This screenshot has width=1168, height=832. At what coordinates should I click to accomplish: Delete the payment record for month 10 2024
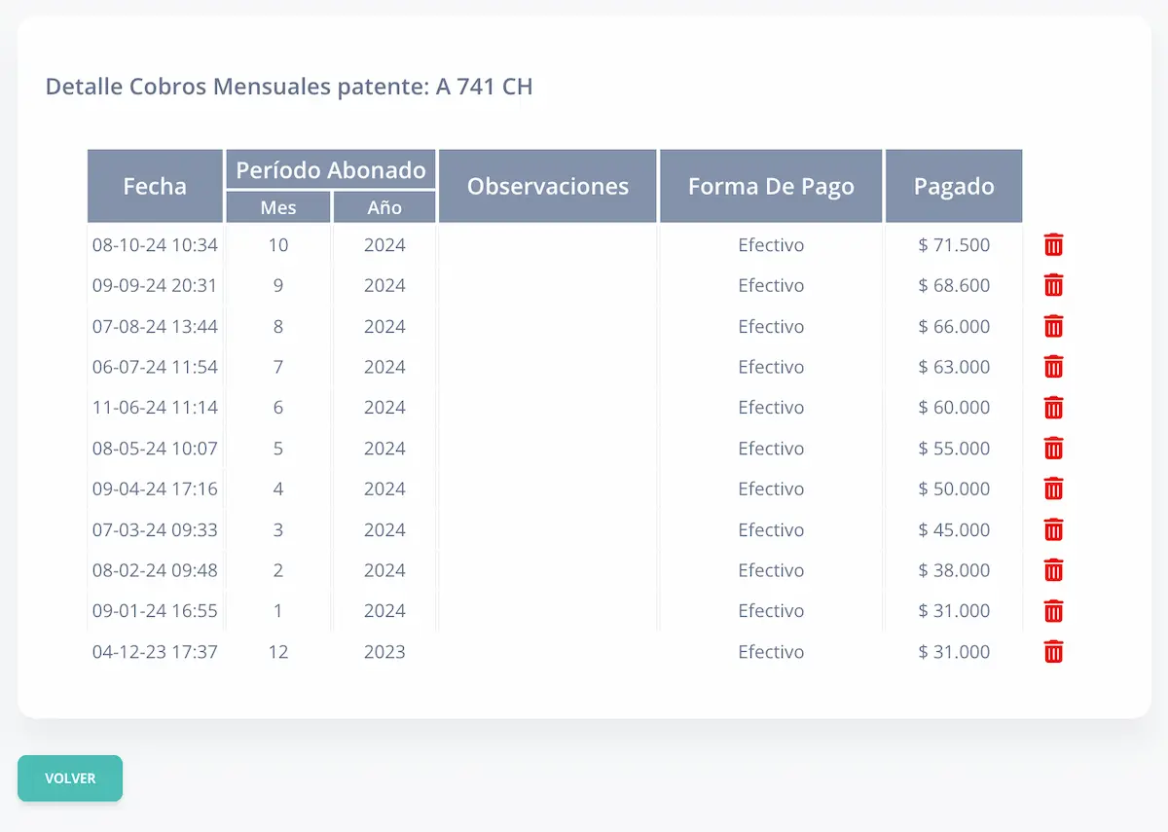(x=1052, y=245)
